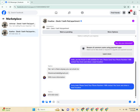This screenshot has height=112, width=140.
Task: Open the S&P 500 widget
Action: point(6,109)
